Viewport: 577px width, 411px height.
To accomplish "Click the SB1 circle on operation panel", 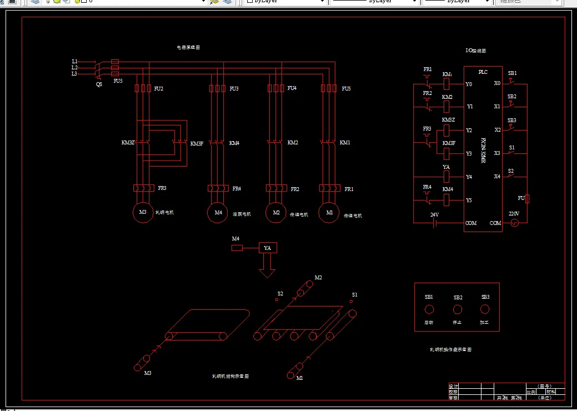I will [429, 309].
